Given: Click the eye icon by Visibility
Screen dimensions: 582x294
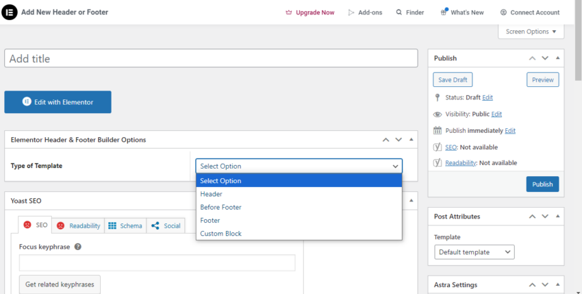Looking at the screenshot, I should pos(438,114).
